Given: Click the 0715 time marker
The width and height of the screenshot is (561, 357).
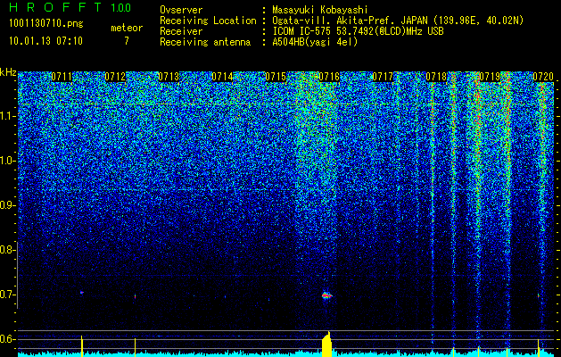Looking at the screenshot, I should click(x=276, y=77).
